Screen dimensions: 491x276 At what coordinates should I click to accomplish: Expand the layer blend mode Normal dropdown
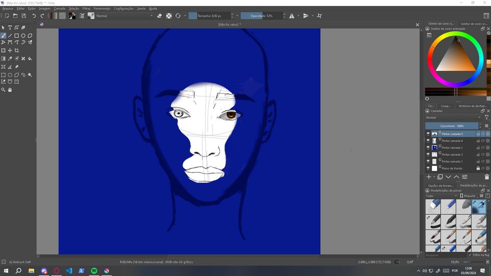453,118
